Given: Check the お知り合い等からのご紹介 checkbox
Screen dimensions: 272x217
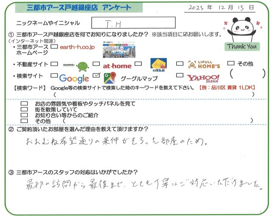Looking at the screenshot, I should click(24, 115).
